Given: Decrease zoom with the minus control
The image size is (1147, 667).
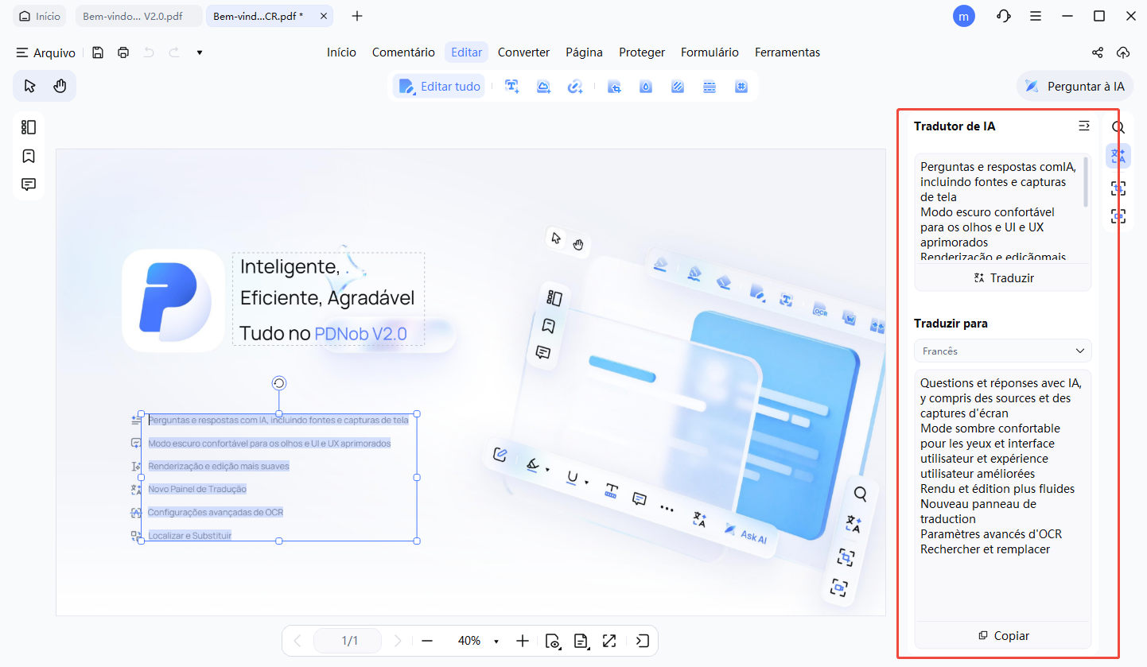Looking at the screenshot, I should click(x=427, y=641).
